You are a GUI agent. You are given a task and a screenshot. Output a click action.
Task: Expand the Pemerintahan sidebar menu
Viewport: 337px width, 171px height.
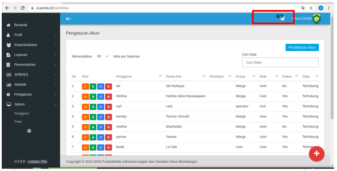click(31, 65)
